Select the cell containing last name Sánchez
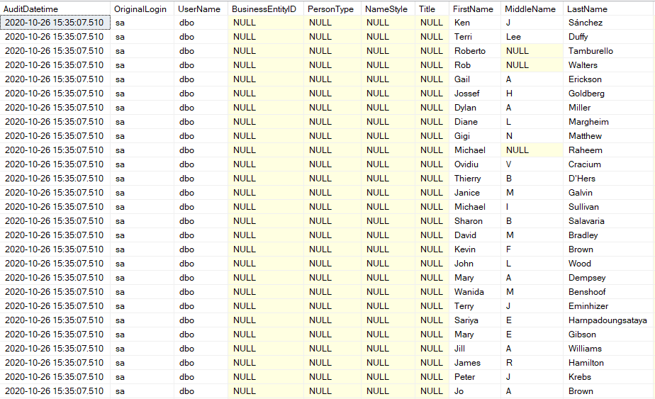 (x=586, y=23)
